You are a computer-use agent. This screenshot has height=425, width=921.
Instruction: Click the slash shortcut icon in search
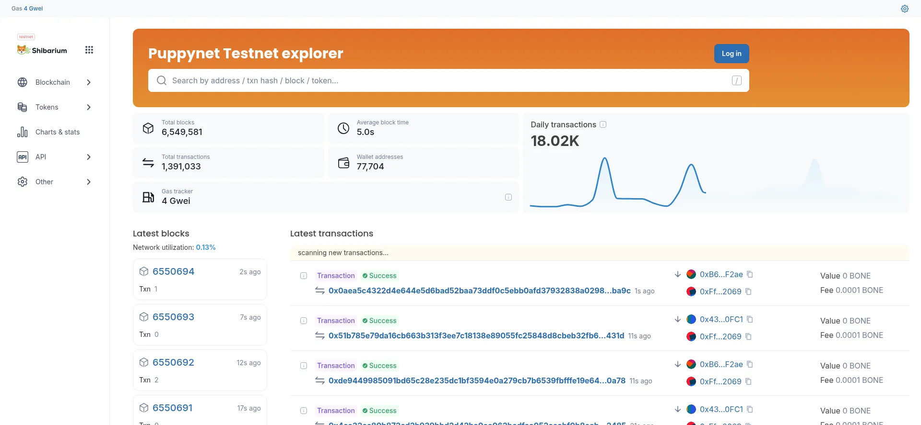point(737,80)
